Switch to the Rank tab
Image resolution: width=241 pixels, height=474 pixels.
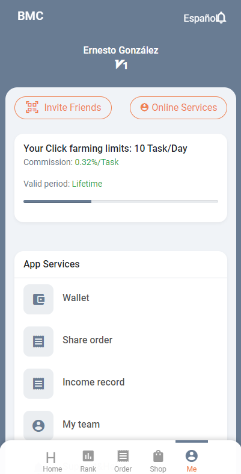pos(88,461)
